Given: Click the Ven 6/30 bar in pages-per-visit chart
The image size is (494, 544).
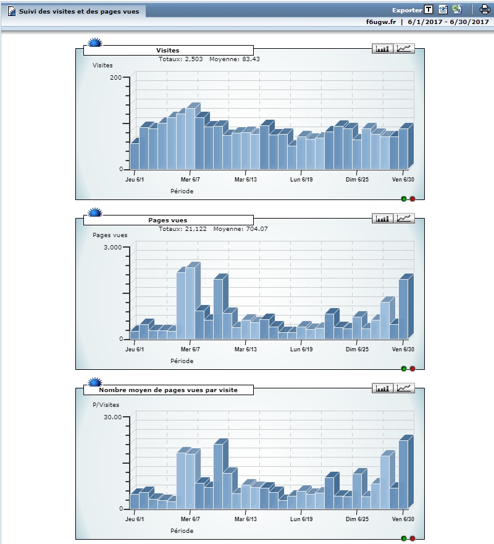Looking at the screenshot, I should coord(403,475).
